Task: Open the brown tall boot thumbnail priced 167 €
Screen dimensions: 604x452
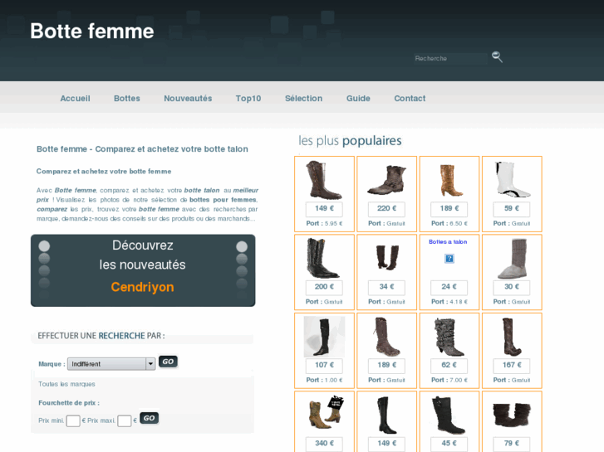Action: coord(512,337)
